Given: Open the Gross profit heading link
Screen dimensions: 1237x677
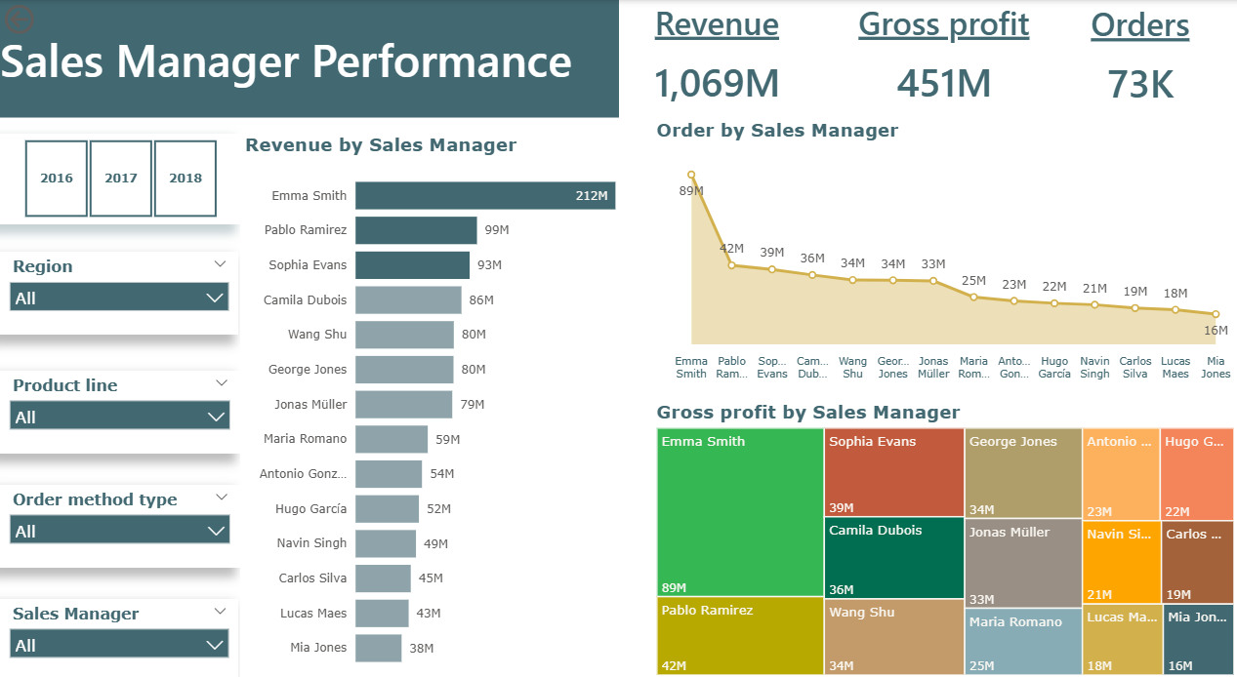Looking at the screenshot, I should [x=943, y=25].
